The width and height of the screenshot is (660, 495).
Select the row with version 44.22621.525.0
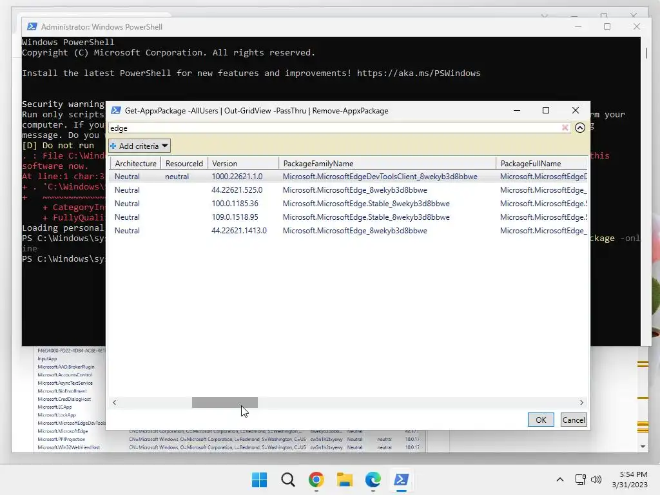tap(348, 190)
